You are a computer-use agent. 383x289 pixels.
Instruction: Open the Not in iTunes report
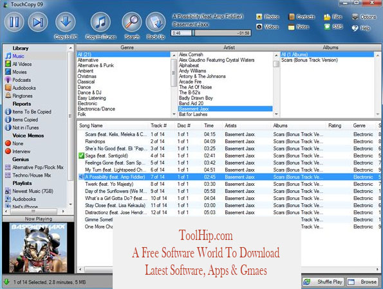[x=22, y=128]
